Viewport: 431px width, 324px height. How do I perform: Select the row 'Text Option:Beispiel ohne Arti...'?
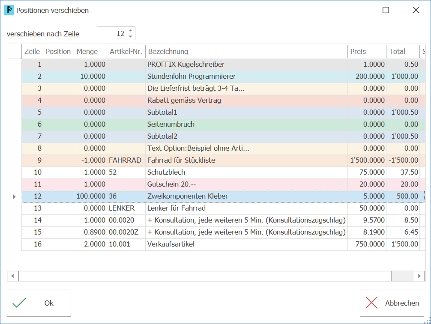(x=223, y=148)
